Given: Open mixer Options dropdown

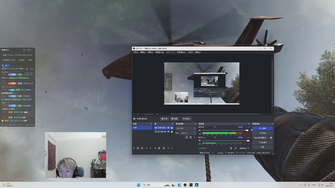Looking at the screenshot, I should [244, 148].
